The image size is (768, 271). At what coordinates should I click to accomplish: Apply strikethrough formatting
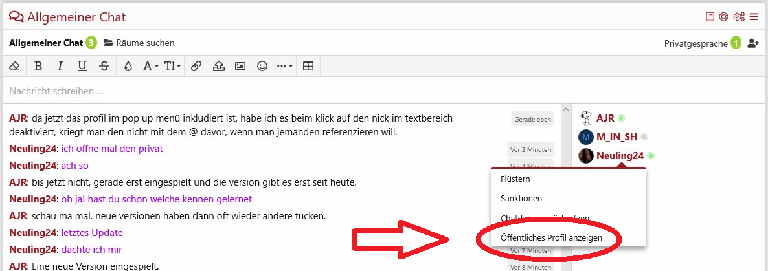click(104, 66)
